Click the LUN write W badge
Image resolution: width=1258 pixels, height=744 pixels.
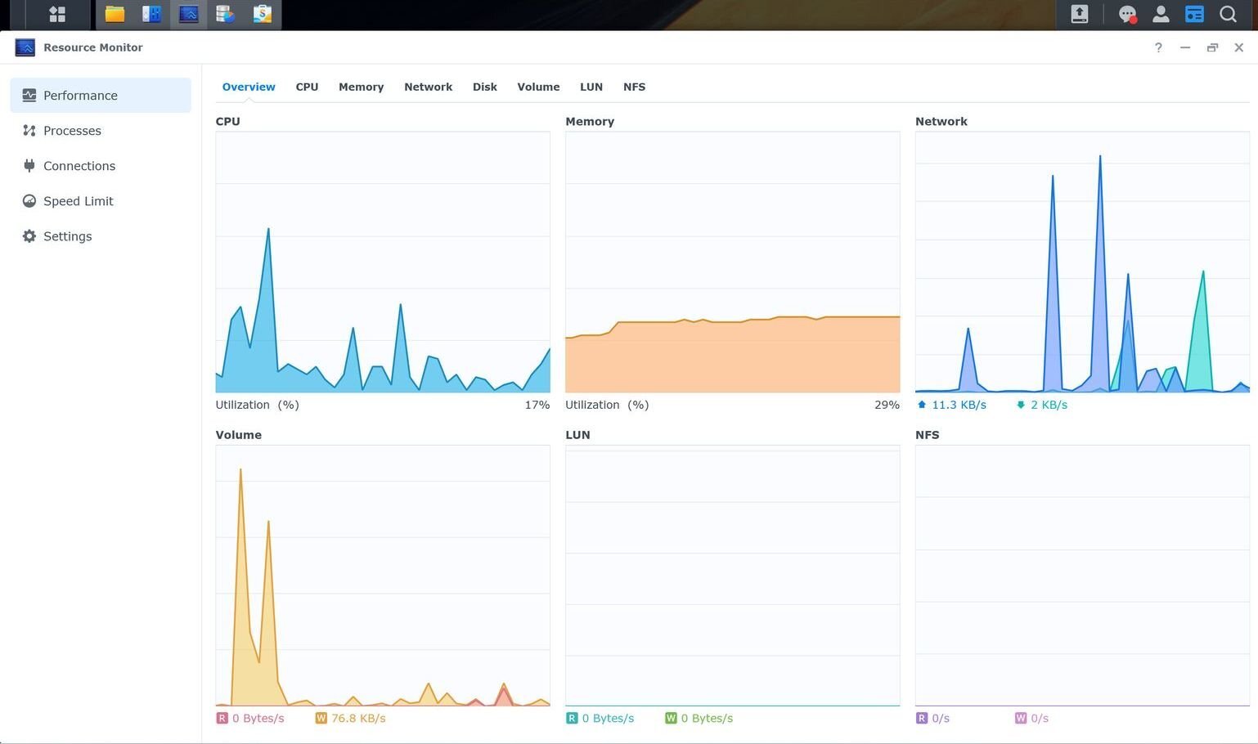(x=671, y=718)
